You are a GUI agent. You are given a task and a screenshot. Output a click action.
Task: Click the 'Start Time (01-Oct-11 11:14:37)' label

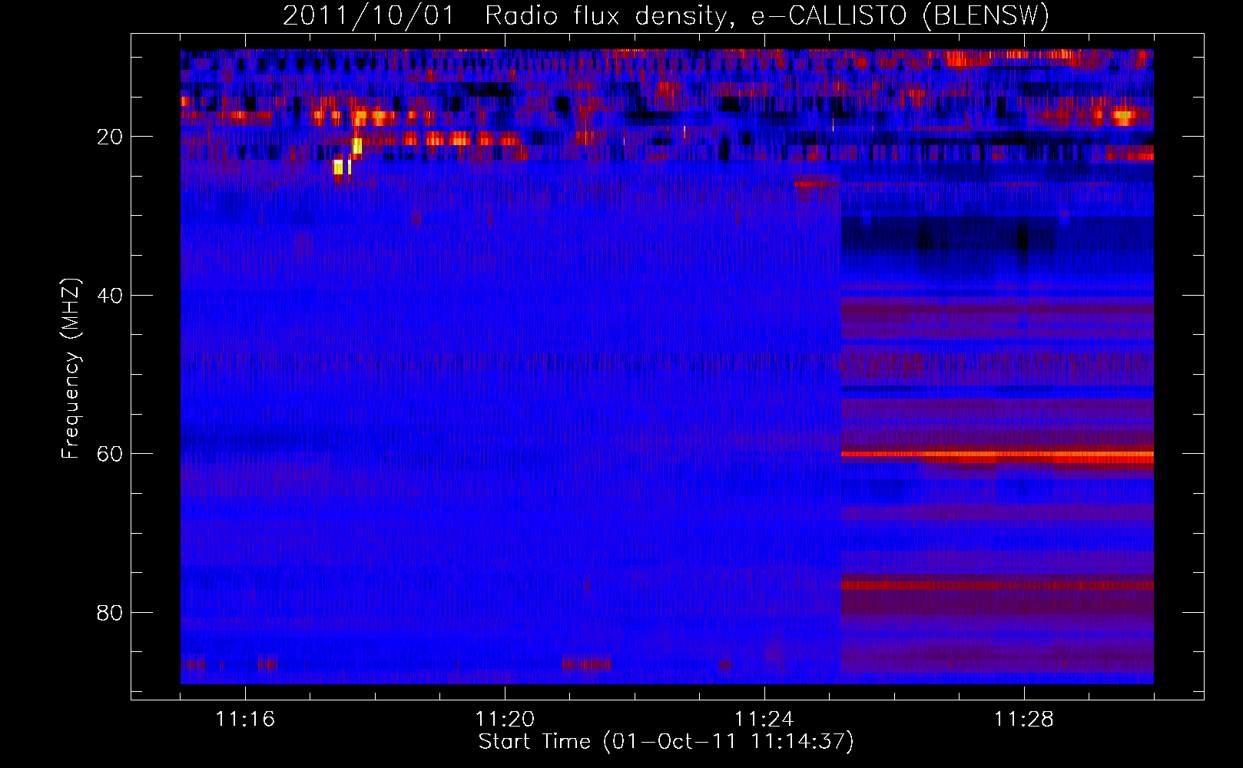click(666, 742)
